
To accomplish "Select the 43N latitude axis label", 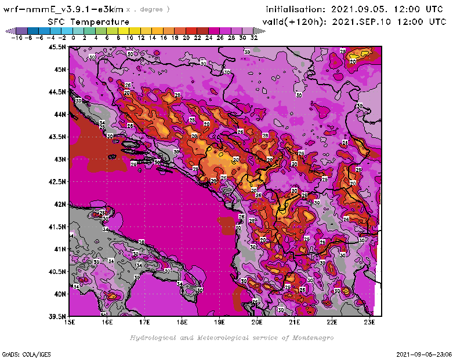I will point(60,159).
